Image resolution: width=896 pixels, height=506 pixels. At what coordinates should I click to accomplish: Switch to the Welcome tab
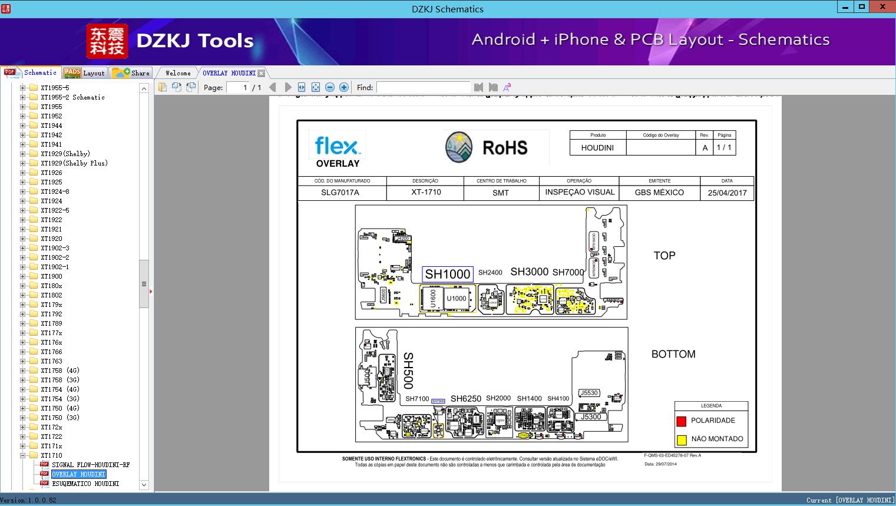(178, 73)
